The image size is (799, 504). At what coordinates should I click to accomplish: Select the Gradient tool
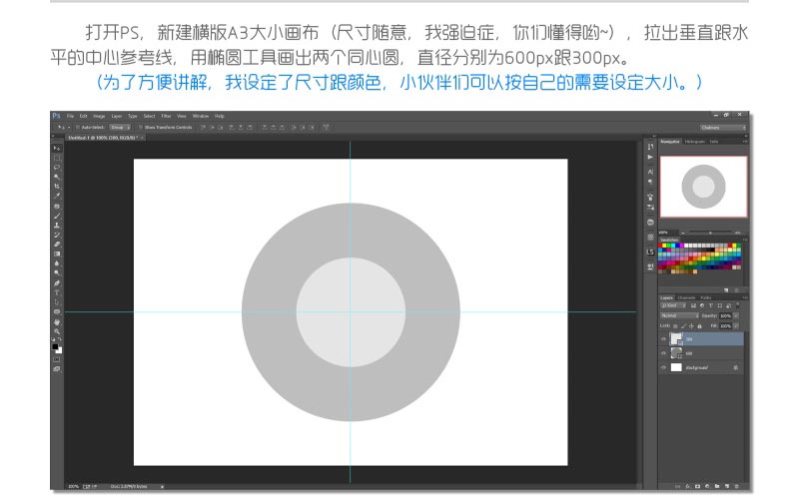tap(57, 254)
